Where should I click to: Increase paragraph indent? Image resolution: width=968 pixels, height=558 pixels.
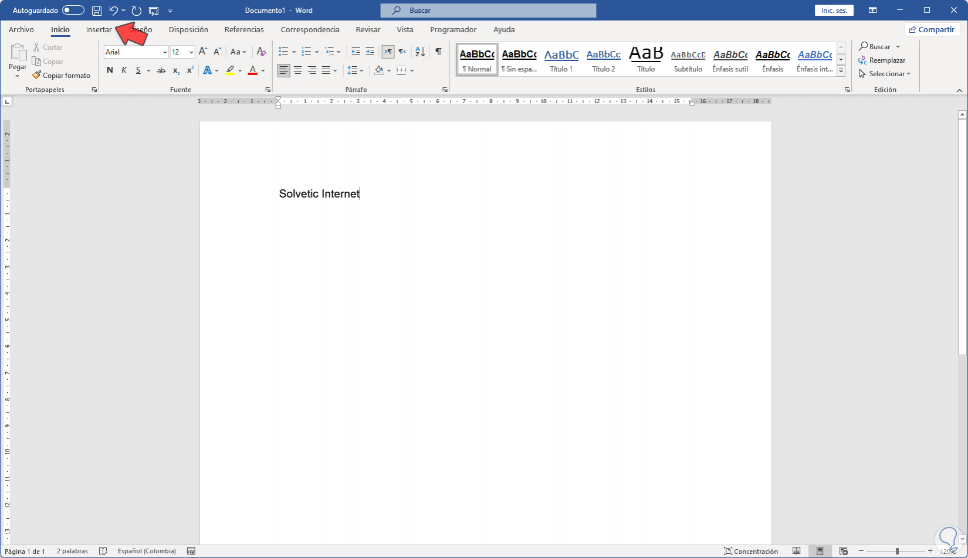click(370, 52)
